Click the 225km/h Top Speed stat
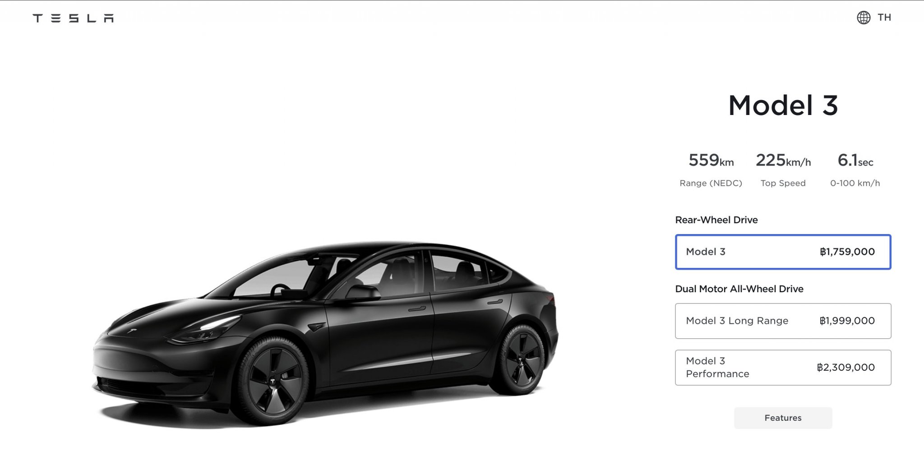 (783, 170)
